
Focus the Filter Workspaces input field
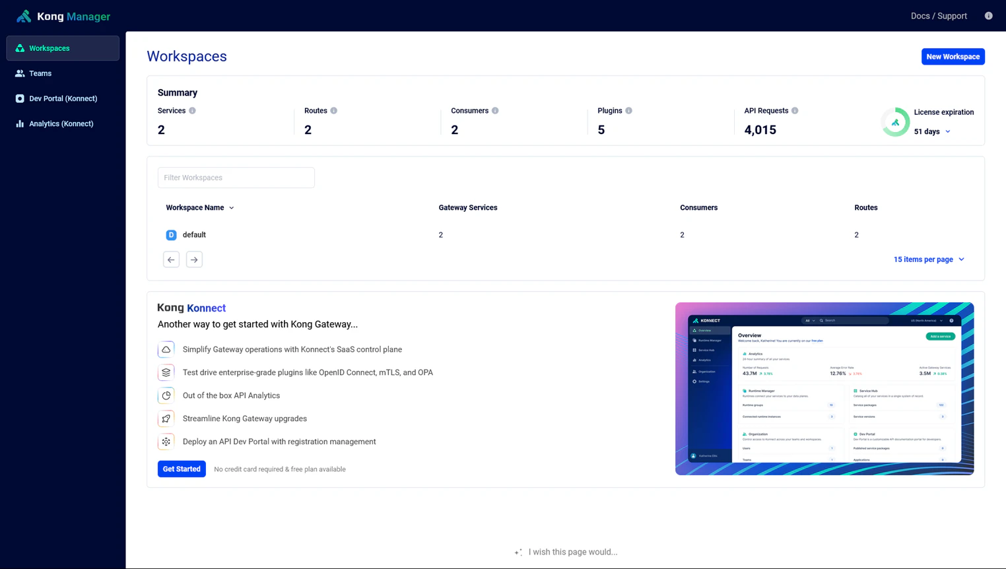(236, 178)
